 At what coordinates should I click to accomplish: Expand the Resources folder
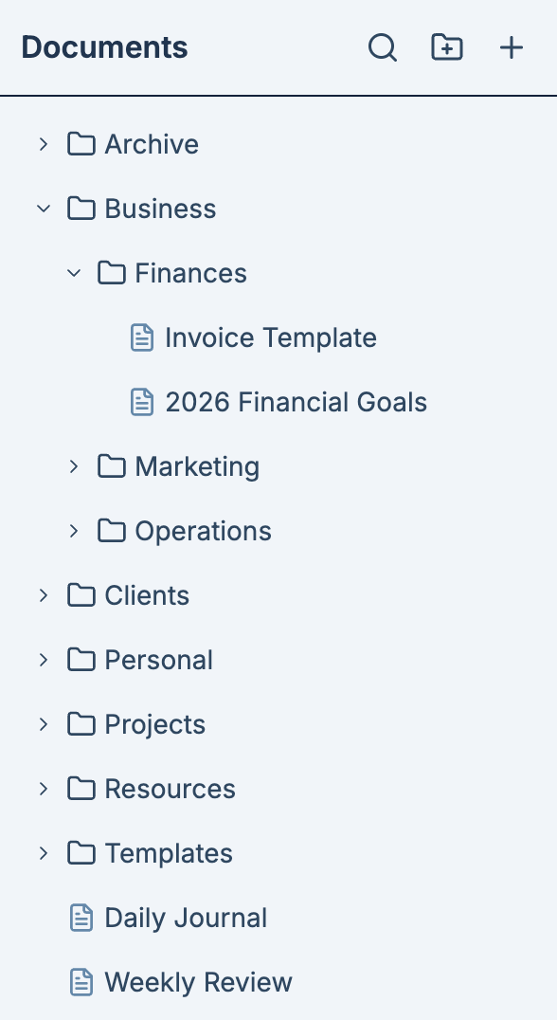(44, 788)
